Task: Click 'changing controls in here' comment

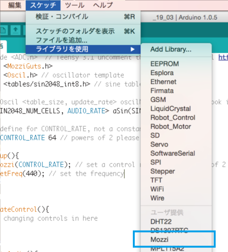Action: point(50,219)
